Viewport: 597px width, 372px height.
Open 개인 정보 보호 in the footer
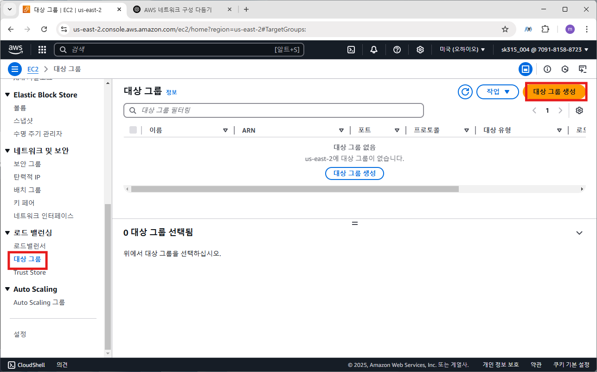pos(501,365)
